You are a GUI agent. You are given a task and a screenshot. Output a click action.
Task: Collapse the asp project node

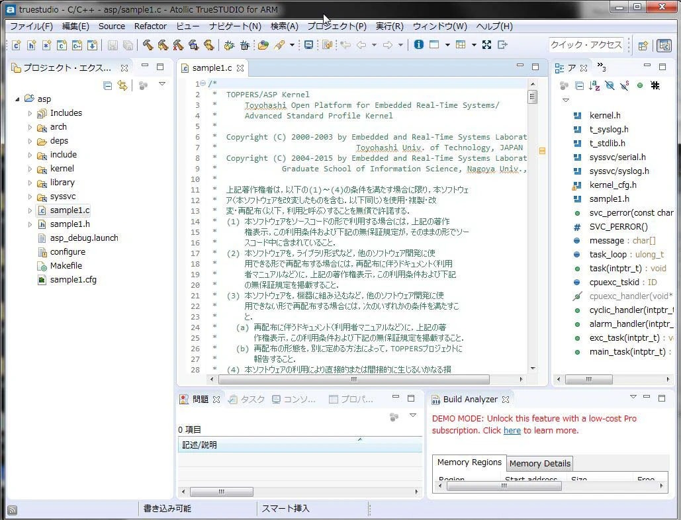17,99
